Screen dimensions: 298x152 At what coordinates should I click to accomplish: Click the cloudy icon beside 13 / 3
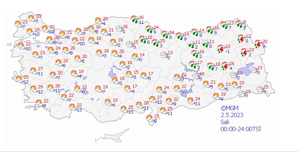(x=254, y=70)
